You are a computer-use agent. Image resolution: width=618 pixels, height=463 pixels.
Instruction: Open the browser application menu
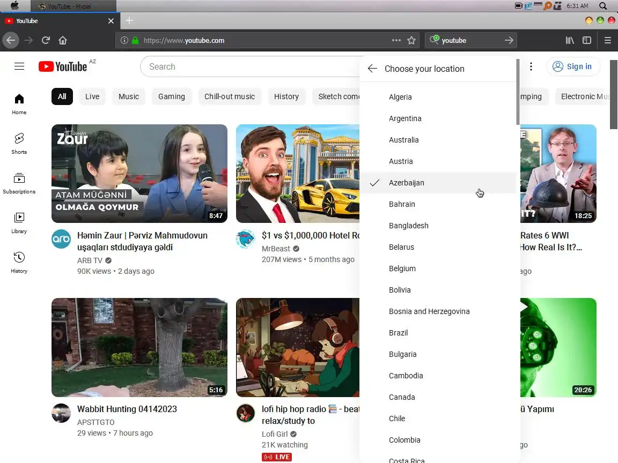click(607, 40)
